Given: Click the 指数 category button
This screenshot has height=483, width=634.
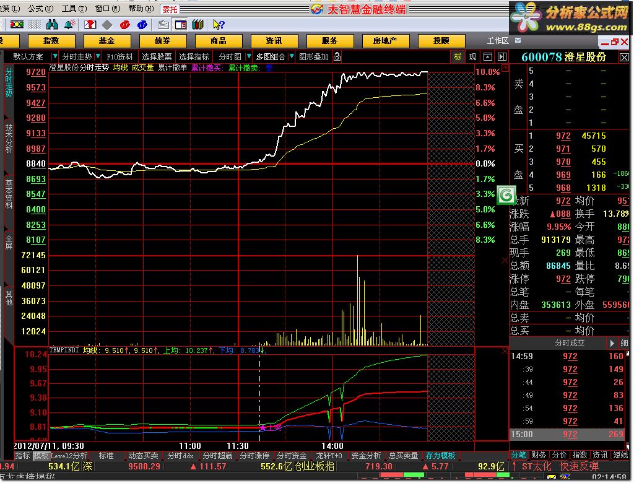Looking at the screenshot, I should click(51, 41).
